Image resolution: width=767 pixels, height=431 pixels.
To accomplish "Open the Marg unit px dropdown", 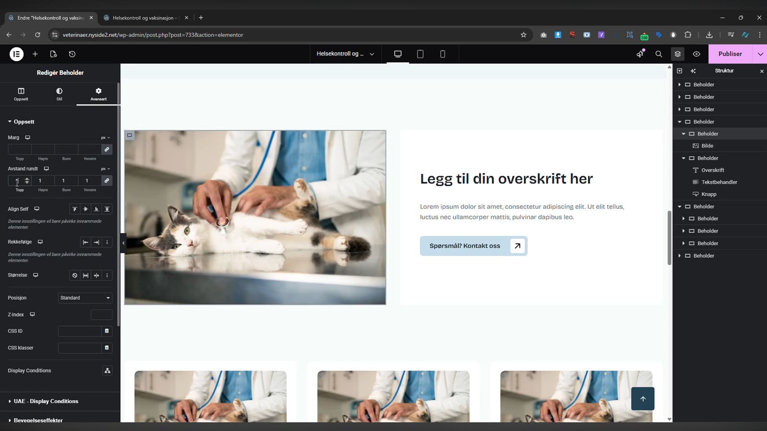I will pos(105,137).
